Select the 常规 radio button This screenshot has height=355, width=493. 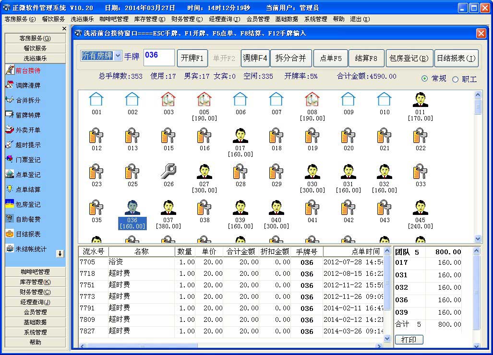(x=424, y=79)
